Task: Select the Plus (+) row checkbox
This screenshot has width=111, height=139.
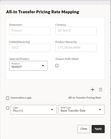Action: (8, 108)
